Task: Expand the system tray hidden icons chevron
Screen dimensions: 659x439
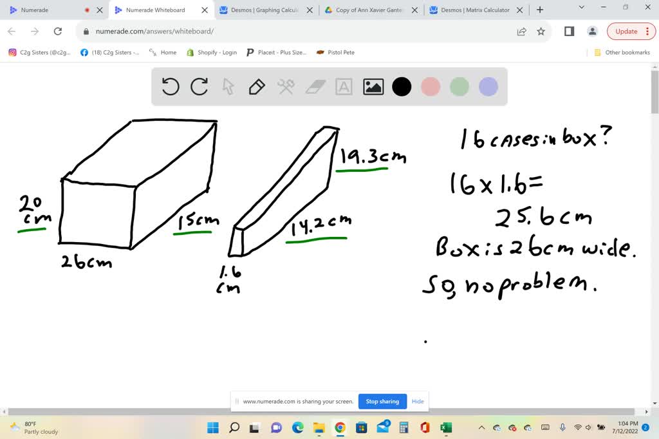Action: (x=482, y=428)
